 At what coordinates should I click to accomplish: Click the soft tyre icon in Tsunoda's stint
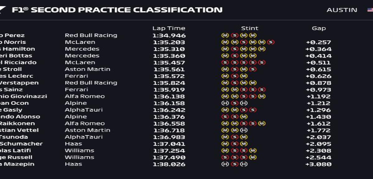click(x=235, y=137)
